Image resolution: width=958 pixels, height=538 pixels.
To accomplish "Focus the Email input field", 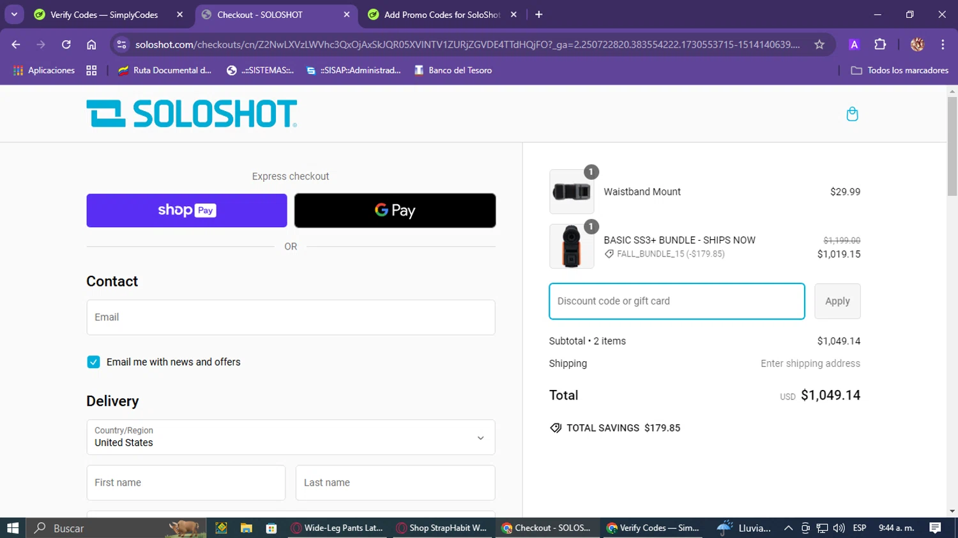I will pyautogui.click(x=291, y=317).
